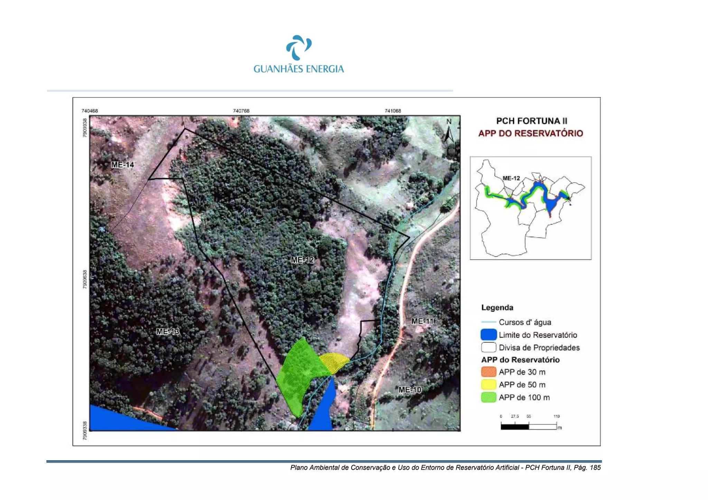708x500 pixels.
Task: Select the yellow APP de 50 m swatch
Action: click(x=488, y=384)
